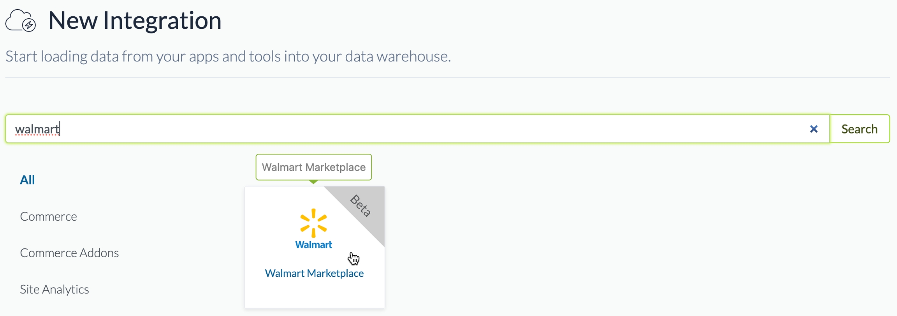The height and width of the screenshot is (316, 897).
Task: Click the green tooltip arrow pointer
Action: [x=313, y=182]
